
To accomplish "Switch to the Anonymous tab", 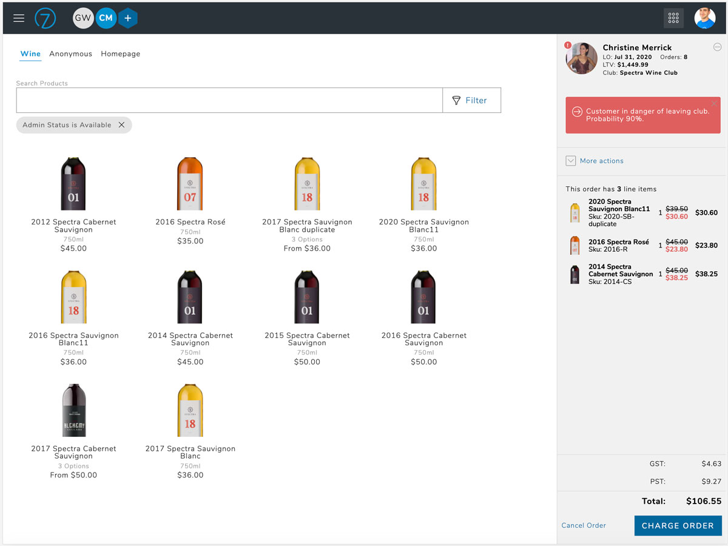I will [x=70, y=54].
